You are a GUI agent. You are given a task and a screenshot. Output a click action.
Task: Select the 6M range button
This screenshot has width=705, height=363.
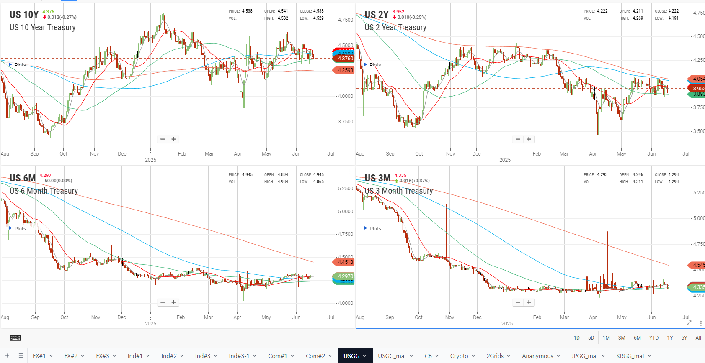[x=637, y=338]
